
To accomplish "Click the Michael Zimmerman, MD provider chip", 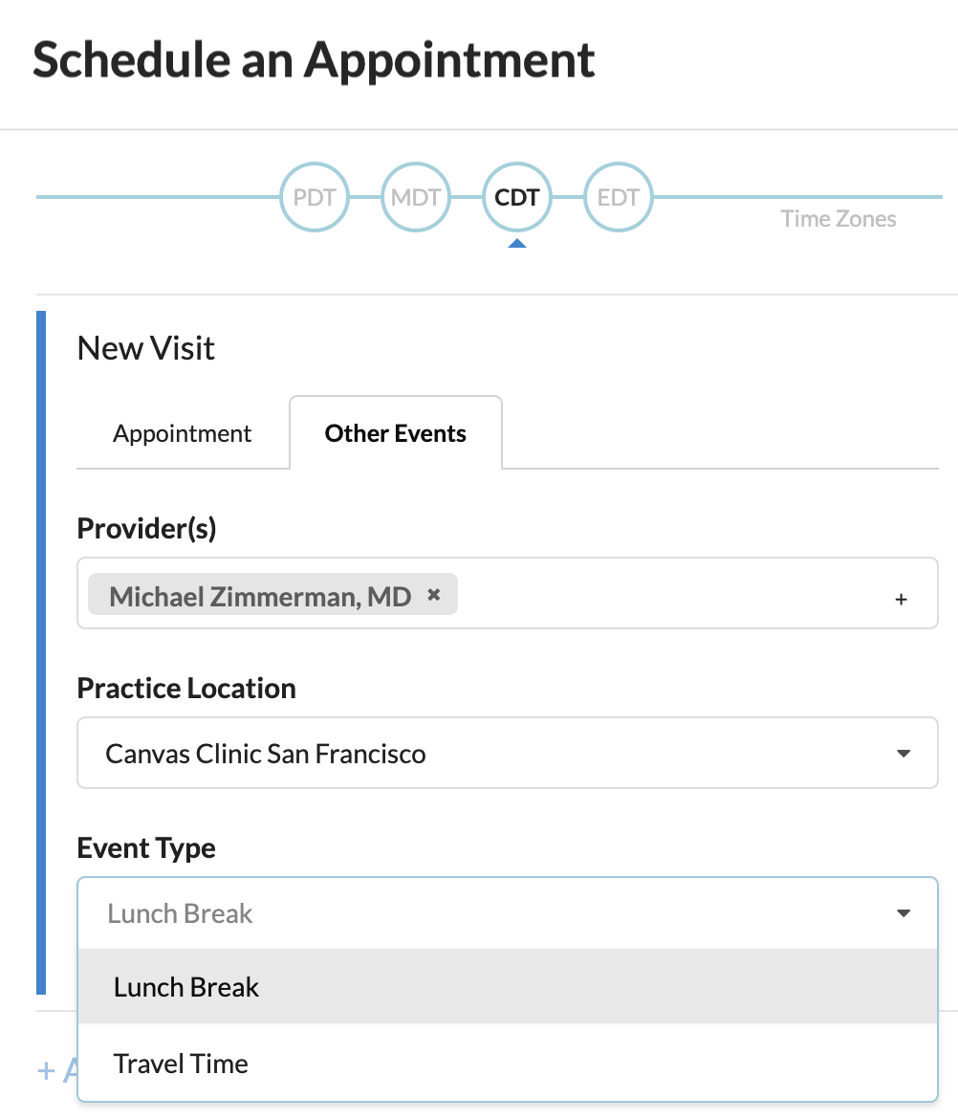I will pyautogui.click(x=260, y=597).
